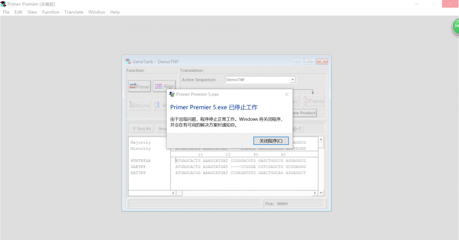Close the Primer Premier 5.exe error dialog
Screen dimensions: 459x240
(x=287, y=94)
